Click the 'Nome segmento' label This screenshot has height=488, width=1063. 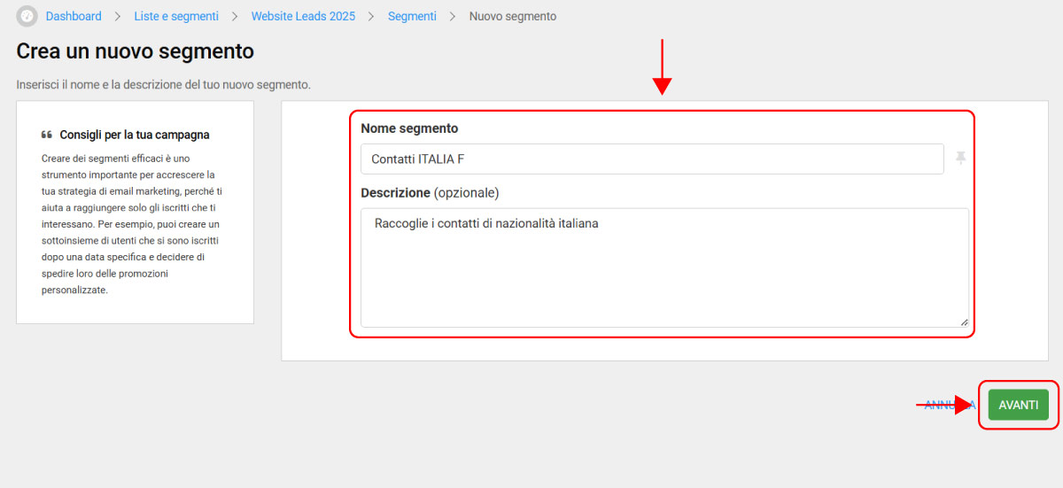409,128
